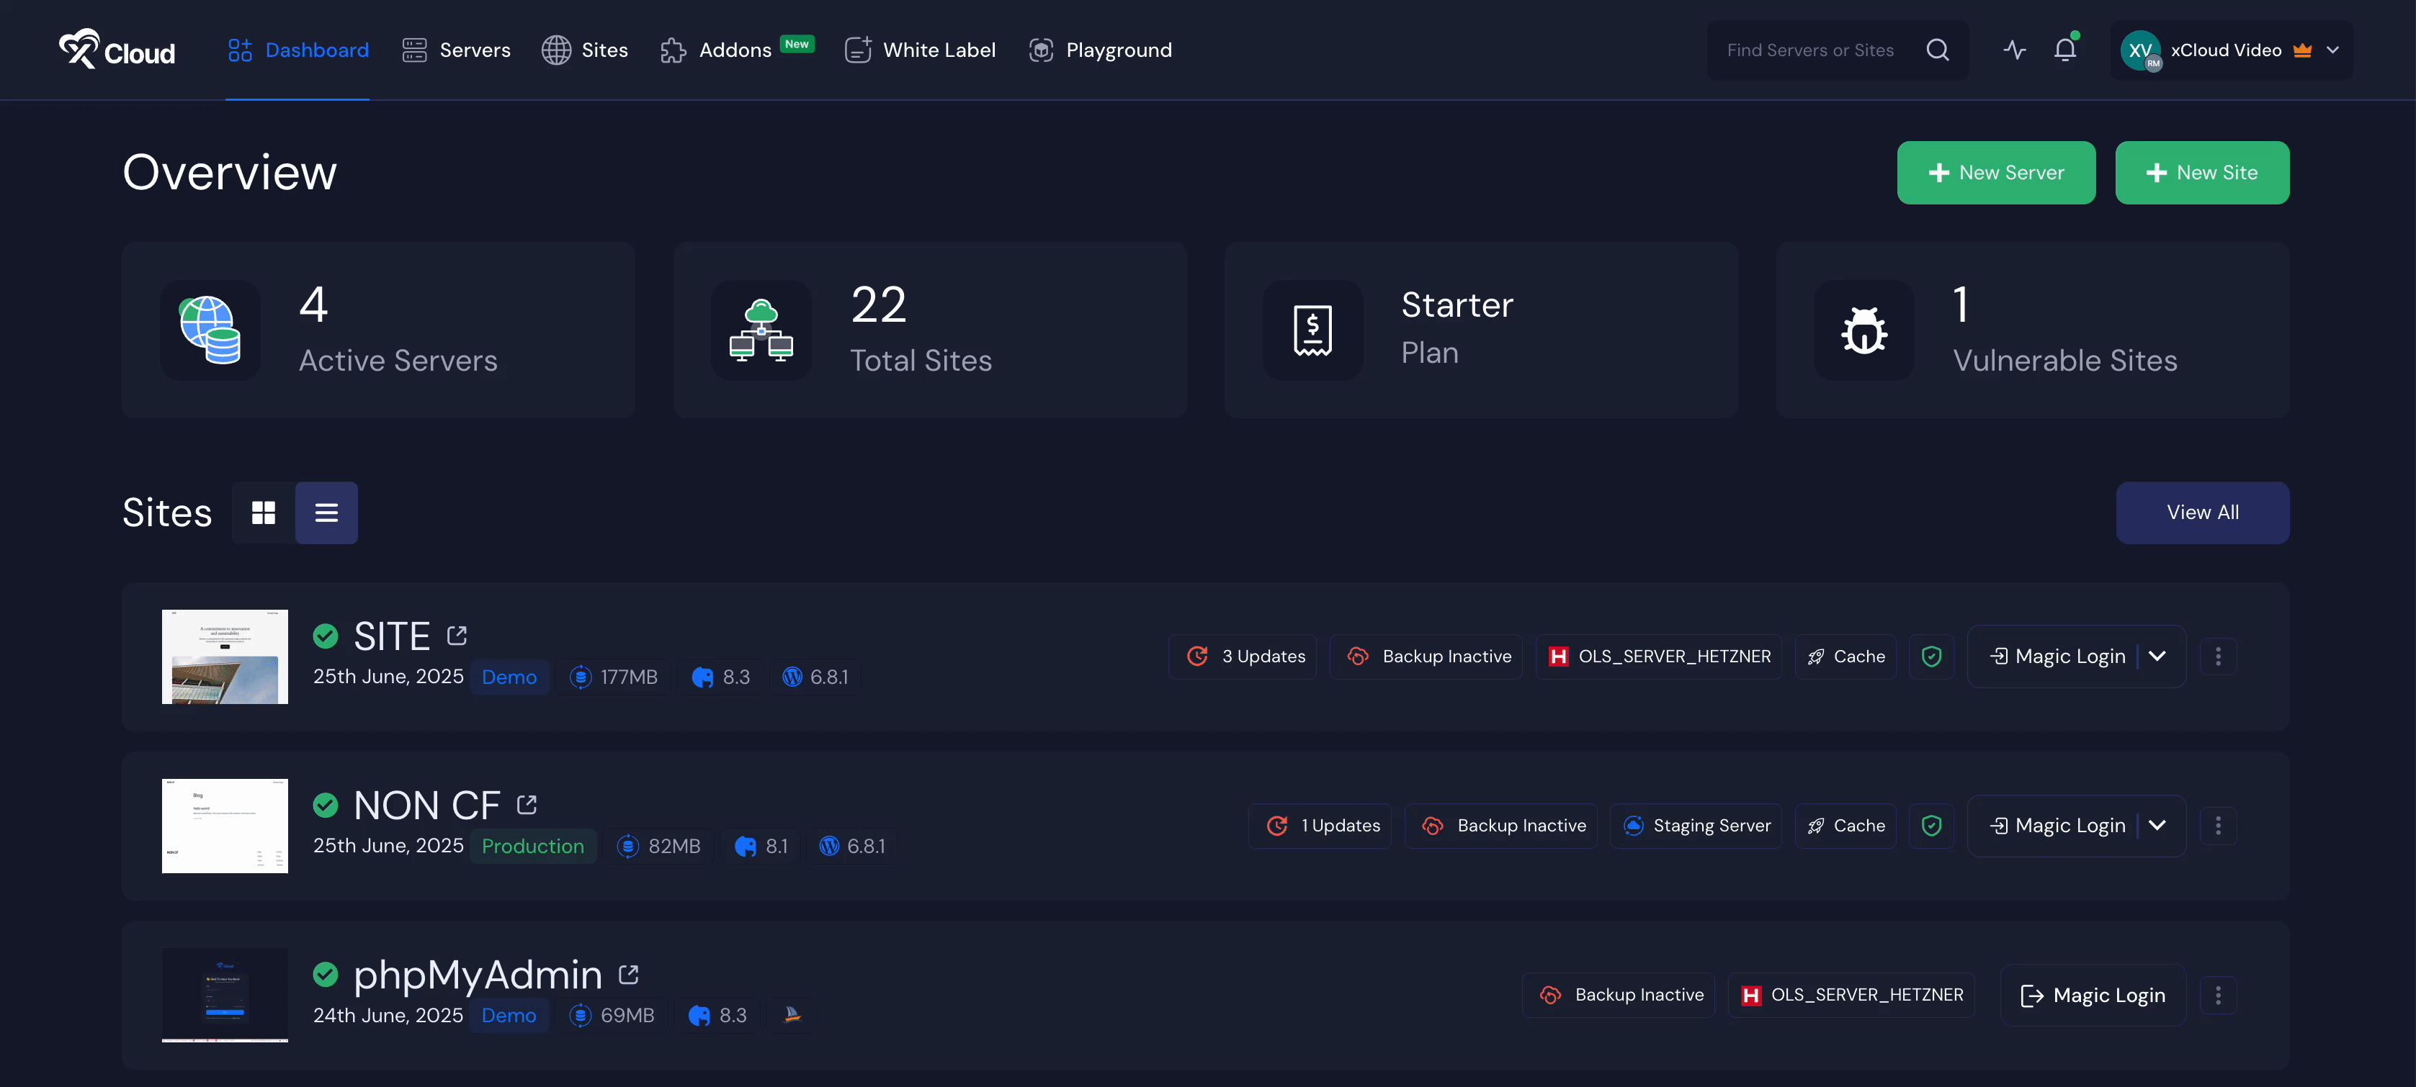The image size is (2416, 1087).
Task: Switch Sites to list view
Action: (x=326, y=513)
